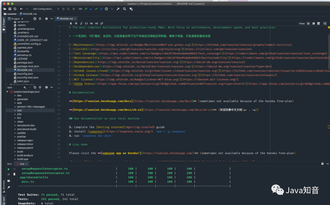Click the stop square in the Run panel
This screenshot has height=205, width=330.
tap(9, 174)
